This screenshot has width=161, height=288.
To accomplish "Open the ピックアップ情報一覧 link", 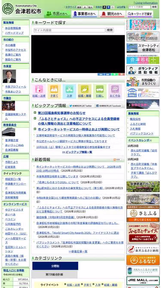I will [77, 152].
